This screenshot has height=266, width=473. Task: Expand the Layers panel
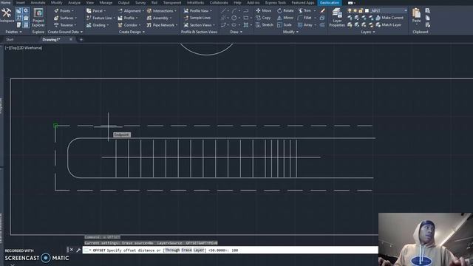[368, 32]
